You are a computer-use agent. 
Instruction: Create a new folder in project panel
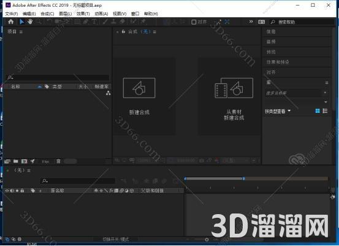pos(16,161)
